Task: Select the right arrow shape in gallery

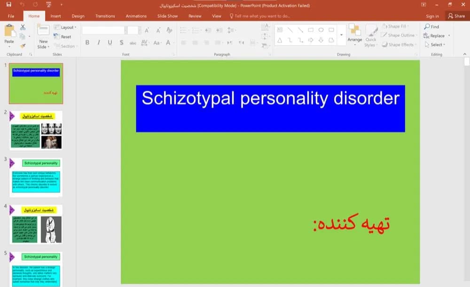Action: [x=311, y=40]
